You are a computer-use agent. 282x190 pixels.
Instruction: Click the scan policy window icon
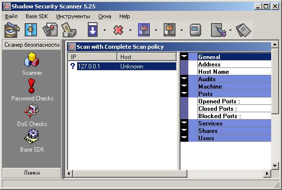72,47
